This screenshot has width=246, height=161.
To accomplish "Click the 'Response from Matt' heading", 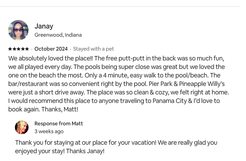I will coord(59,124).
